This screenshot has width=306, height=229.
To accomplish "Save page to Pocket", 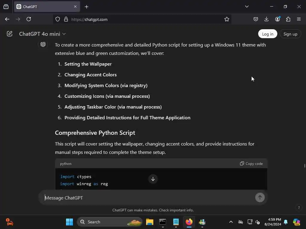I will [256, 19].
